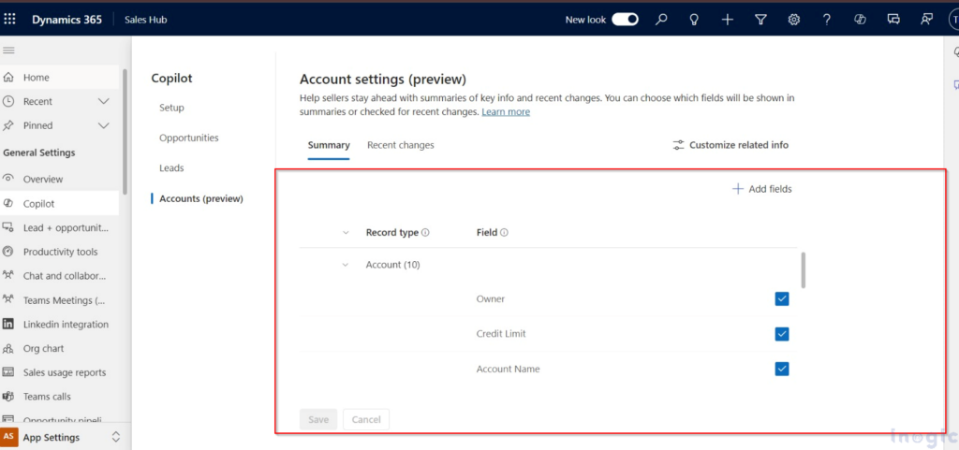The image size is (959, 450).
Task: Select the Owner field label
Action: pos(491,299)
